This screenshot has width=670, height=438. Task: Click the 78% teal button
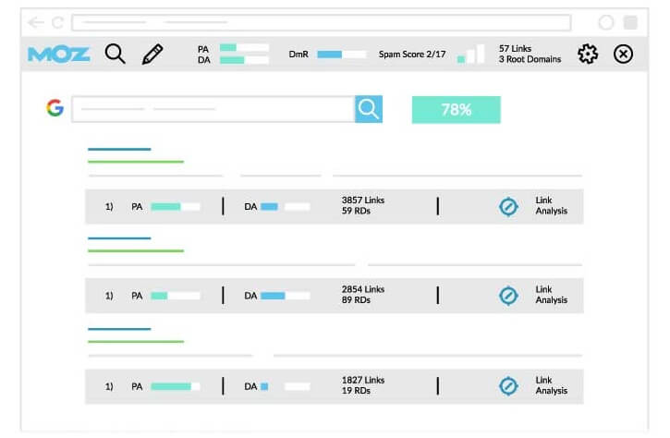coord(456,109)
